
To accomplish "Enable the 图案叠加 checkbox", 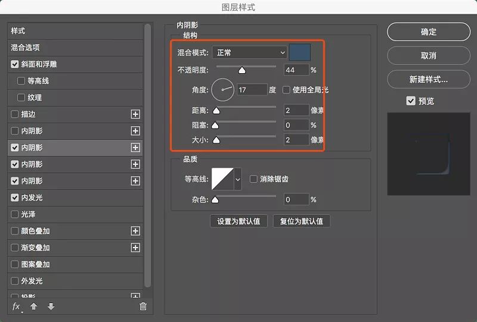I will 14,264.
